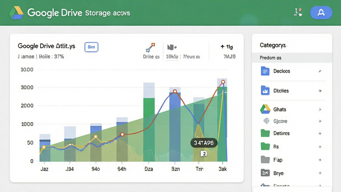Click the J34 x-axis label
Viewport: 341px width, 192px height.
70,169
